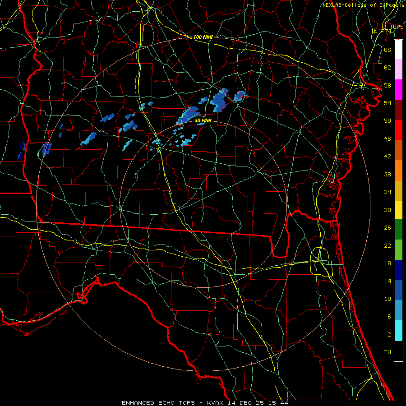Click the white swatch in the tops legend
The width and height of the screenshot is (406, 406).
pos(398,50)
